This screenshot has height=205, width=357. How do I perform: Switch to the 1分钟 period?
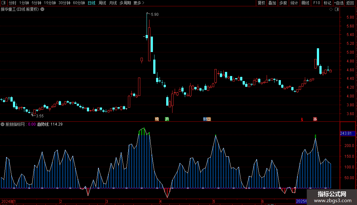tap(24, 3)
